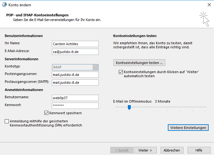Click the Postausgangsserver (SMTP) field

[x=75, y=83]
